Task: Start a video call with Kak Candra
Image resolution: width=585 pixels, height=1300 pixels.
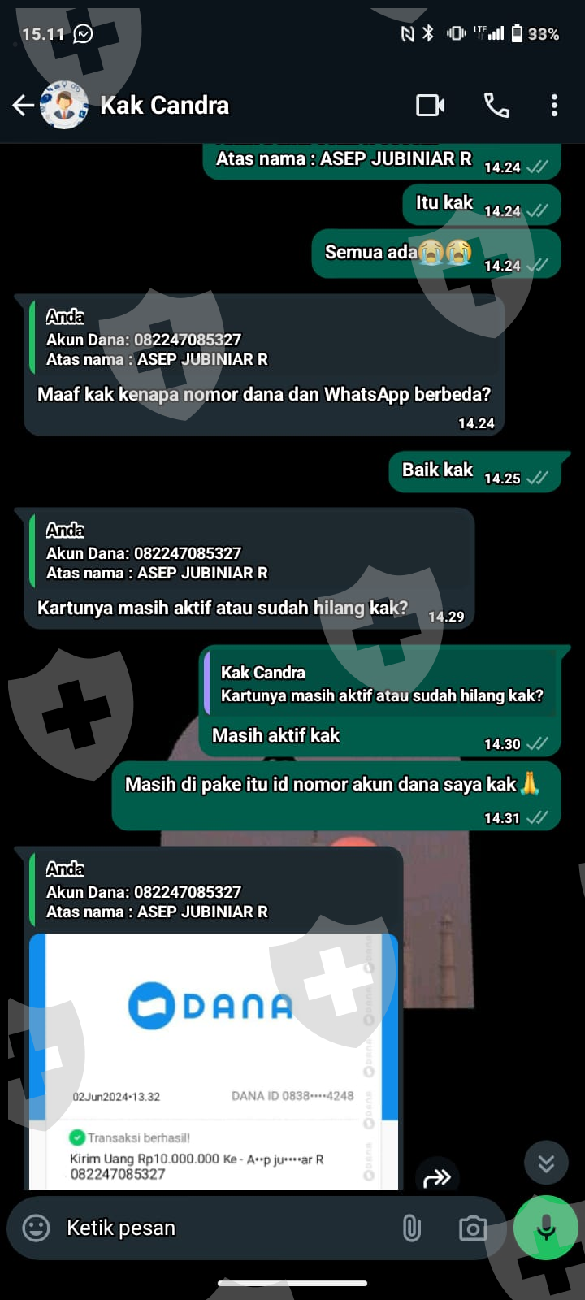Action: click(x=430, y=106)
